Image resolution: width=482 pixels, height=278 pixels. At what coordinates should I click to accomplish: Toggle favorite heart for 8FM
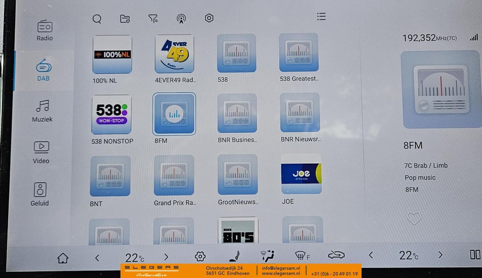pyautogui.click(x=414, y=218)
